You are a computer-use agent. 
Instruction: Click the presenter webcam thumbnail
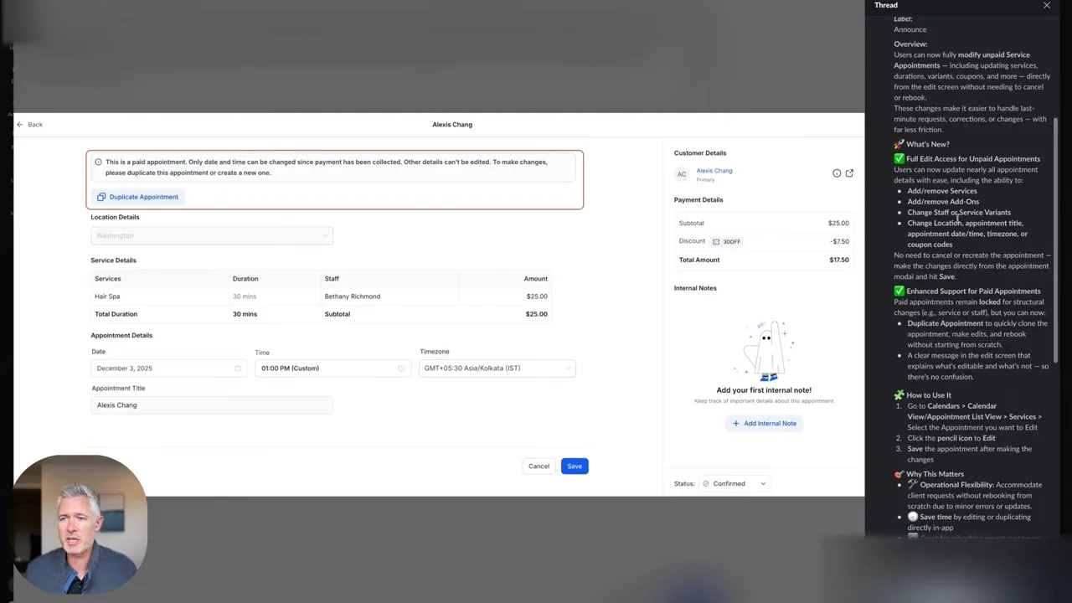tap(80, 524)
